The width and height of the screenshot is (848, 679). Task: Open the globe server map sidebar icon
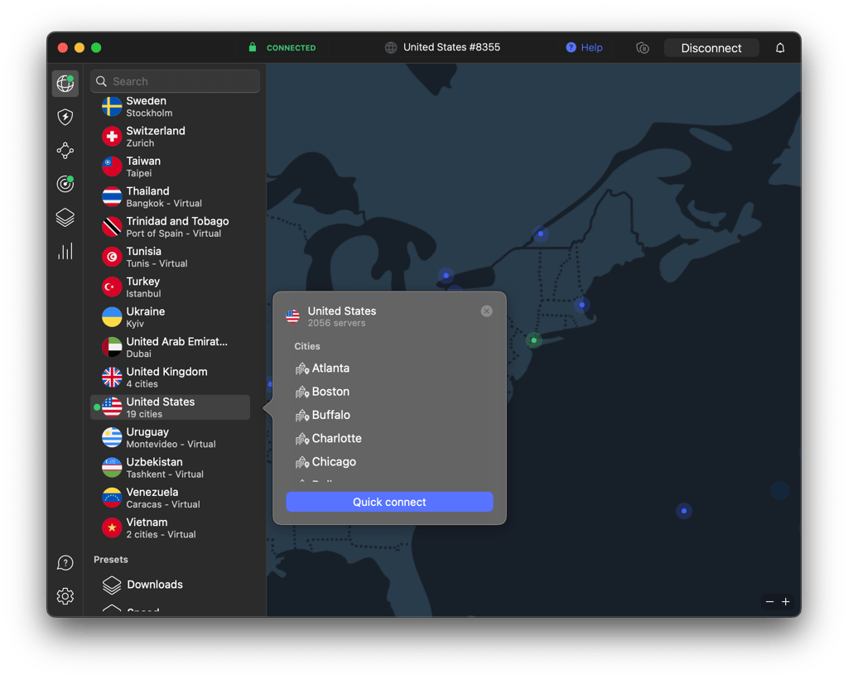[65, 84]
